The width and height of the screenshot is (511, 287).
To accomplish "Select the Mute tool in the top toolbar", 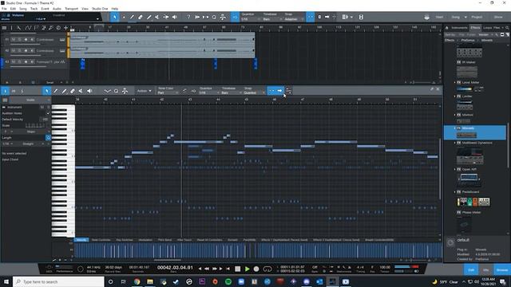I will (x=157, y=17).
